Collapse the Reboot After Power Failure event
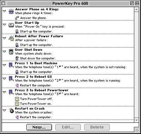The image size is (141, 134). coord(4,38)
